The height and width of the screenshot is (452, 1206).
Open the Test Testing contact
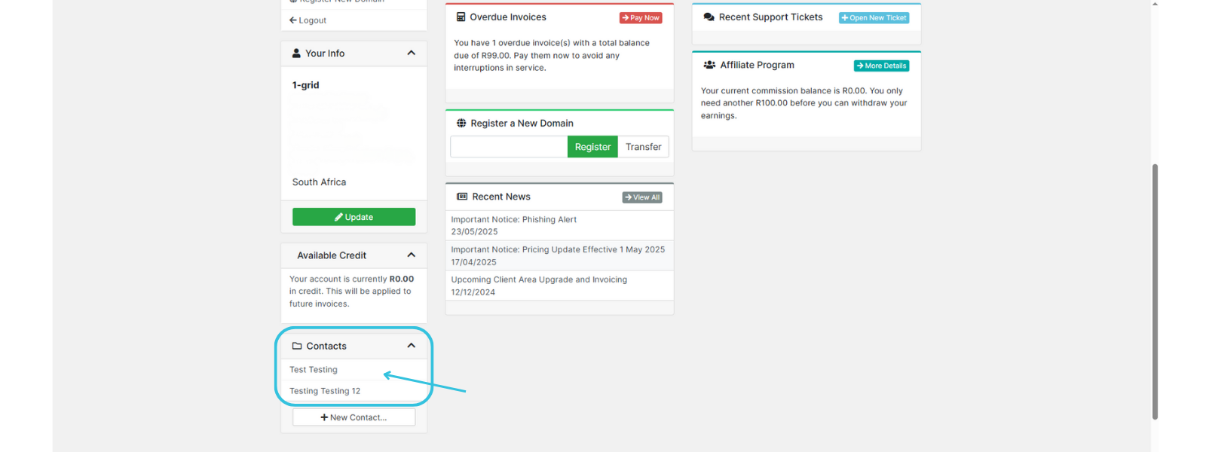(314, 370)
